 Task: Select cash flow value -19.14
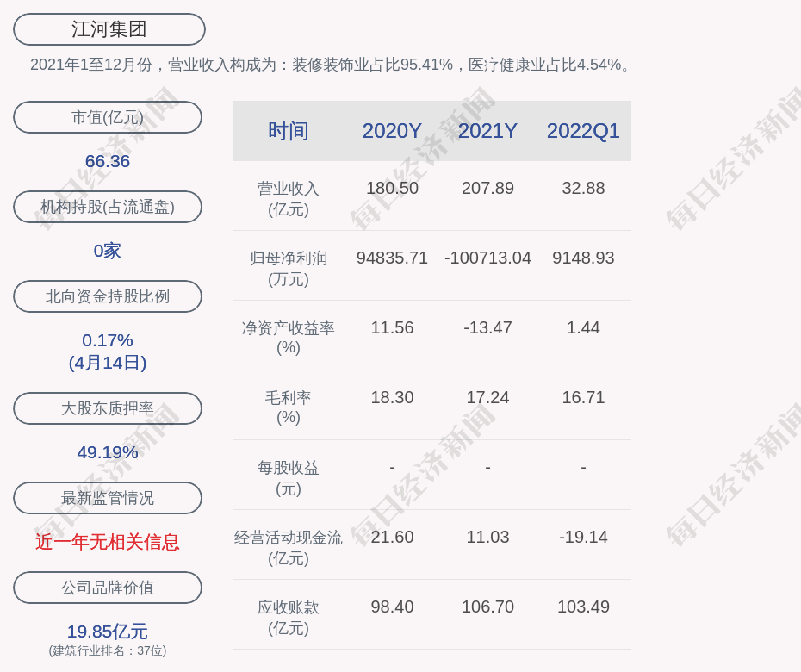point(583,537)
